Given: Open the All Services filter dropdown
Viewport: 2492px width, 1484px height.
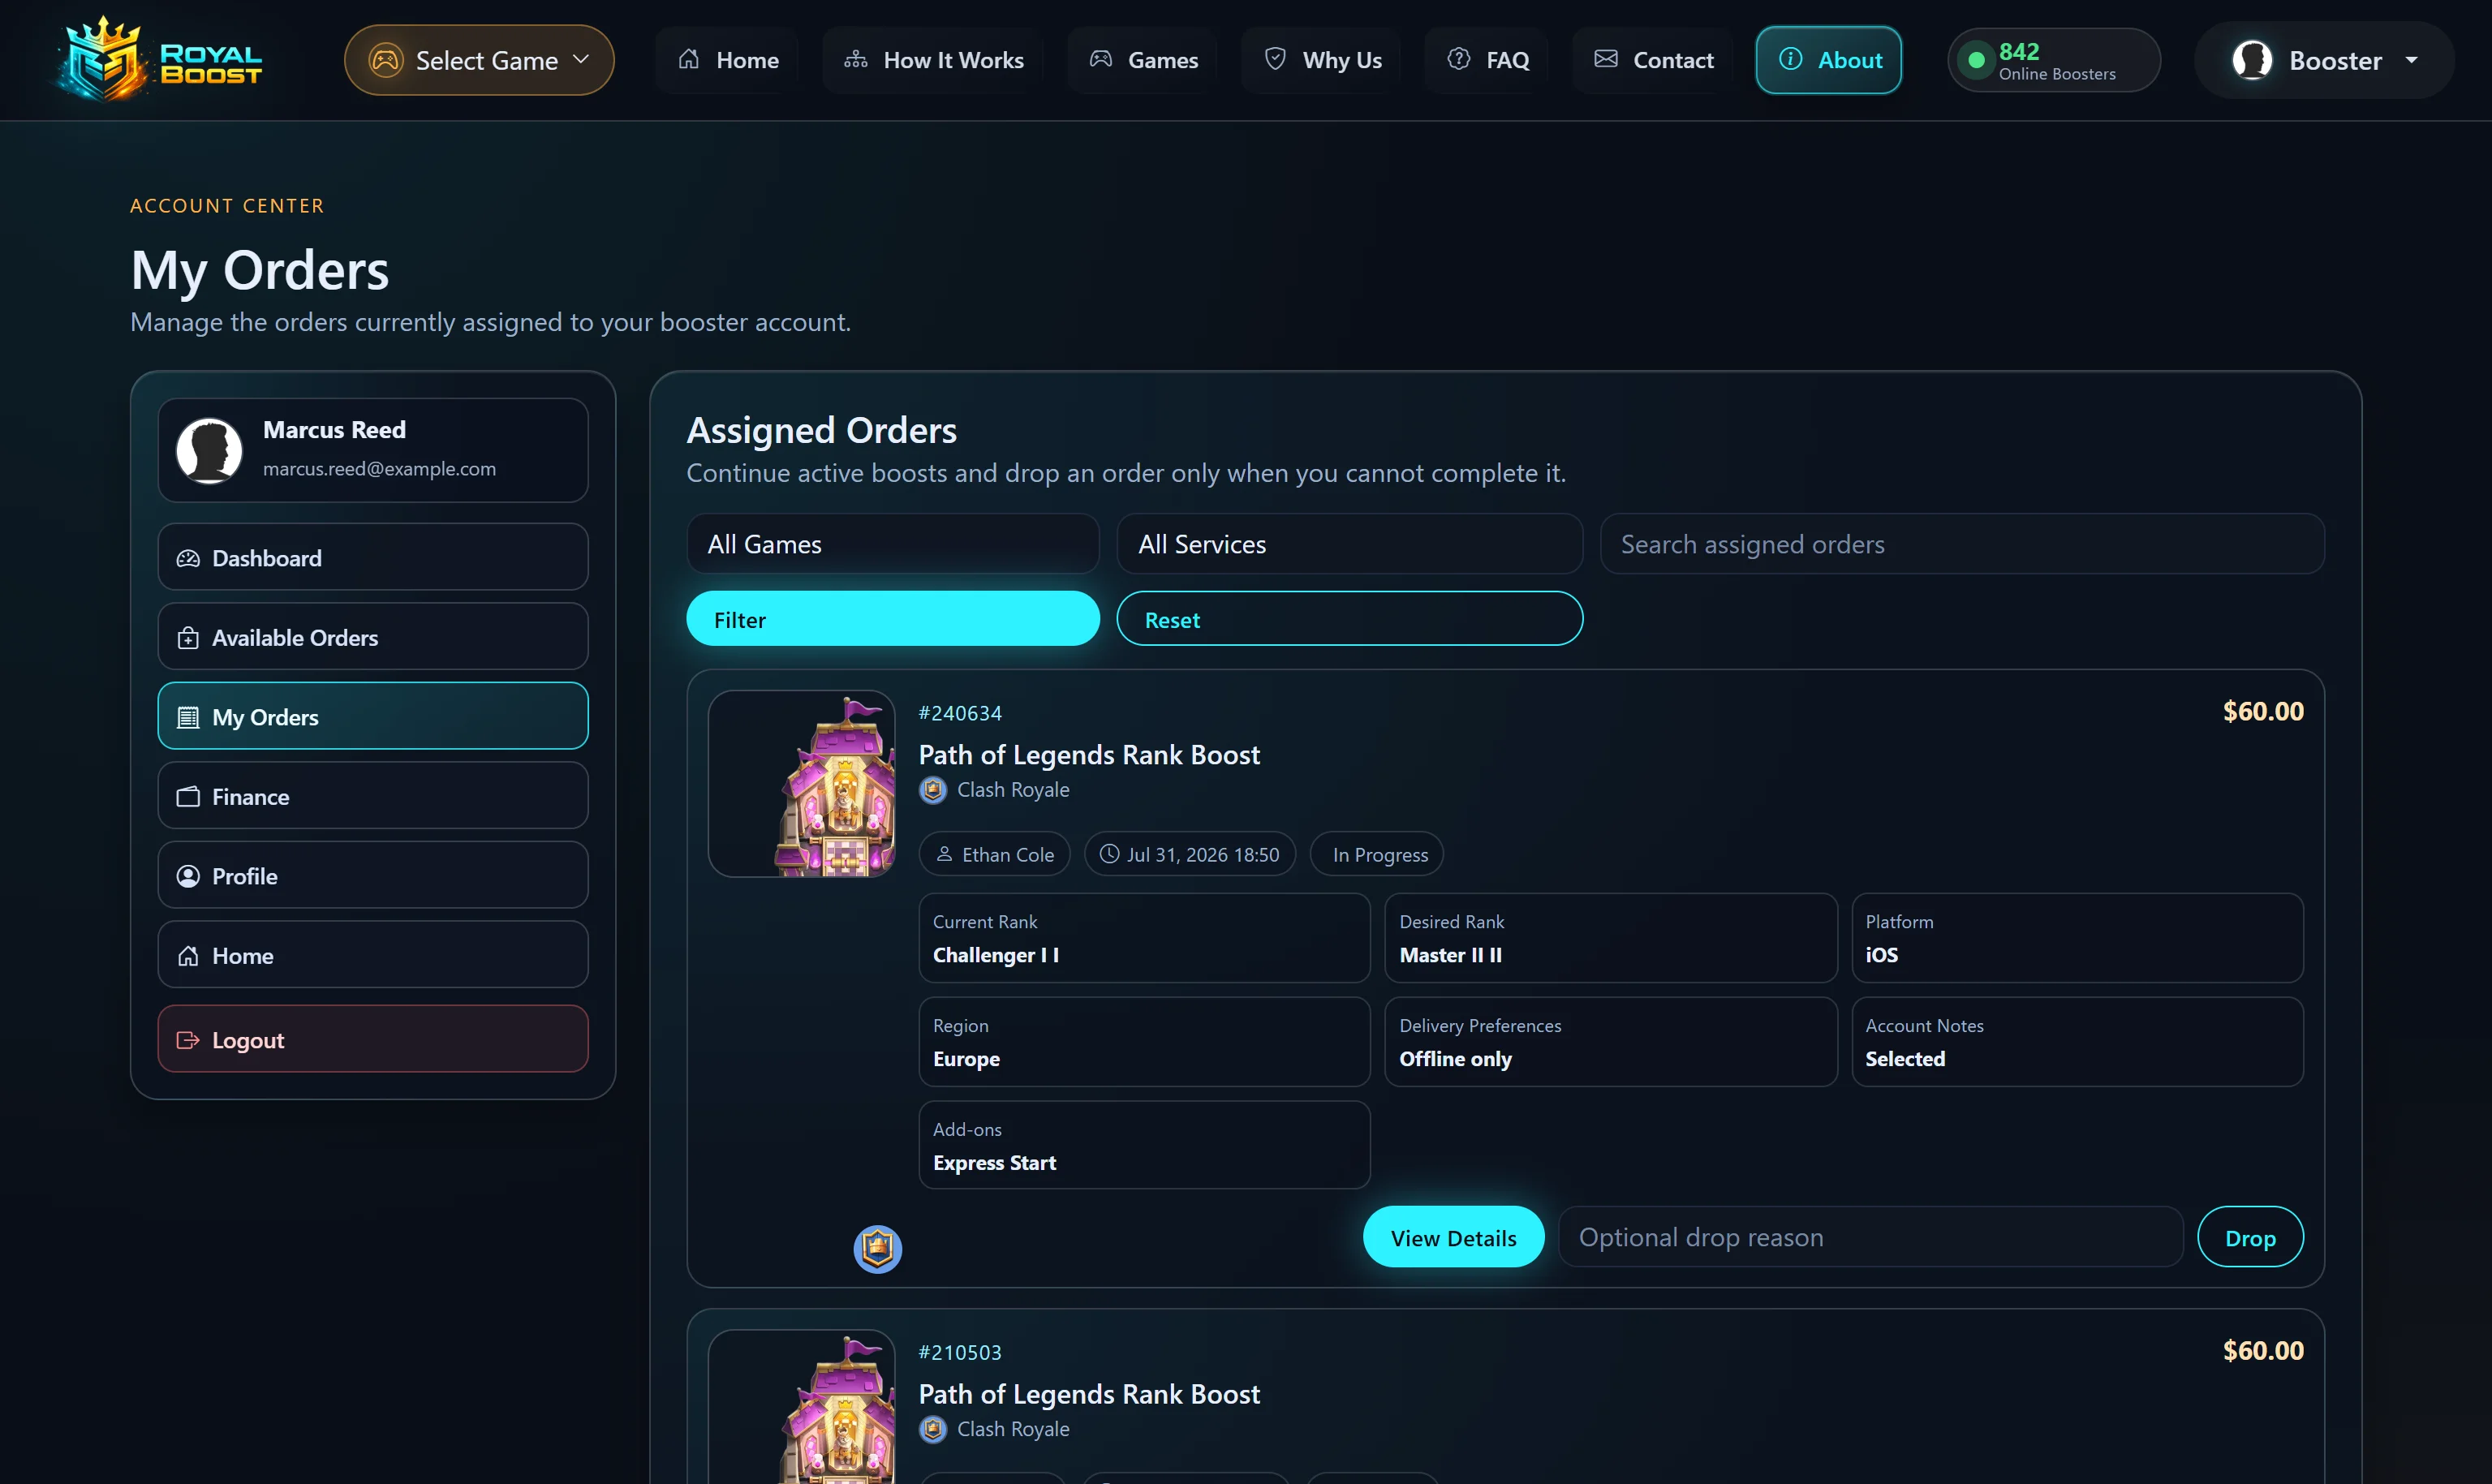Looking at the screenshot, I should [1350, 544].
